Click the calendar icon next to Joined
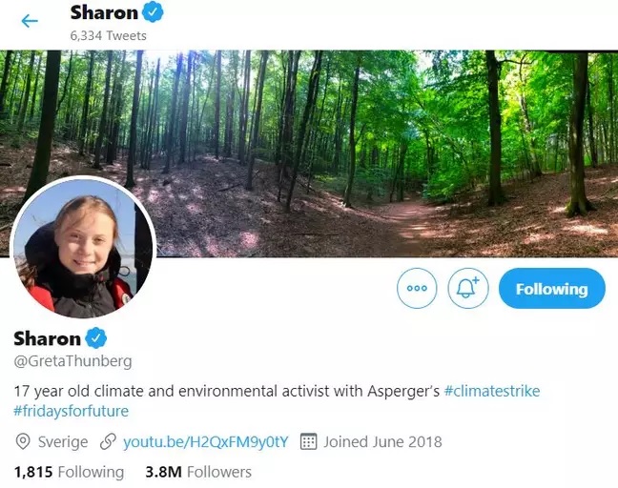This screenshot has height=488, width=618. (x=308, y=442)
